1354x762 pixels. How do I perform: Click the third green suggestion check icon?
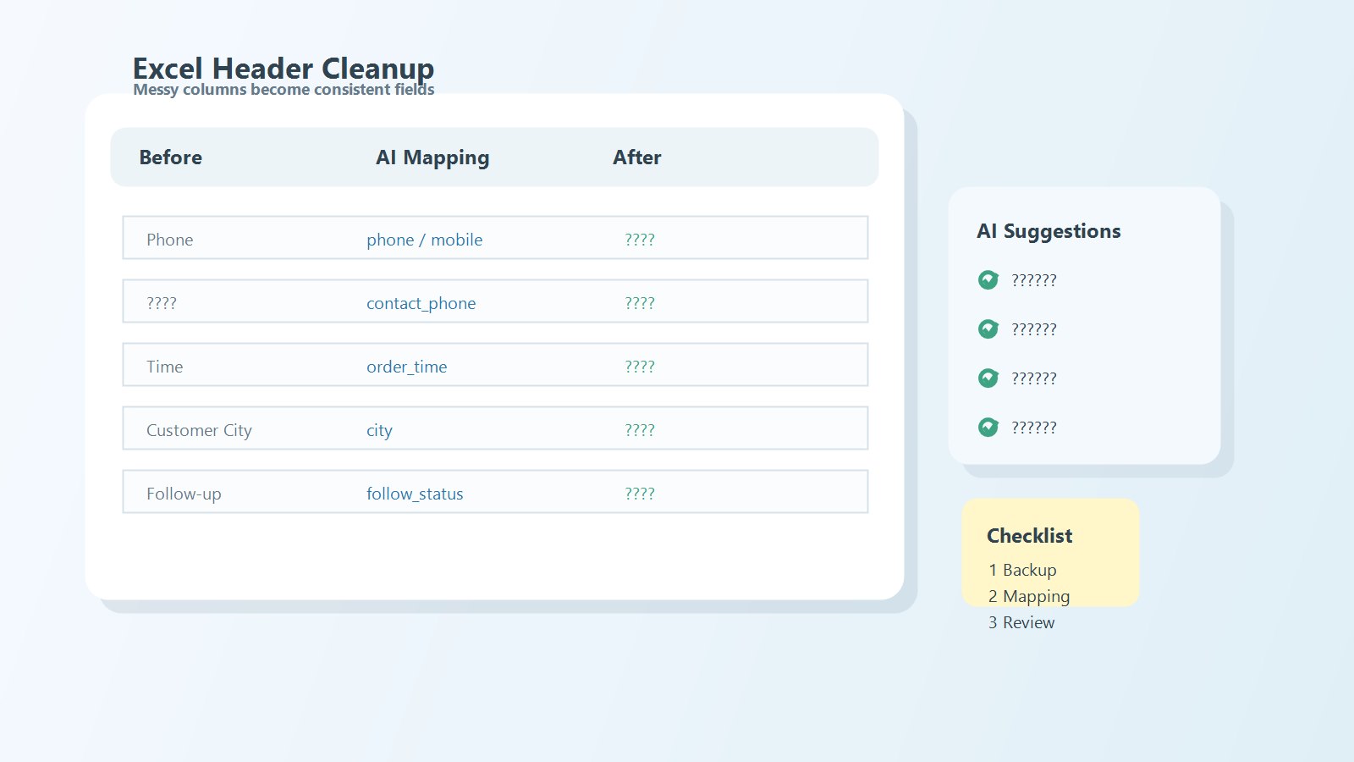pyautogui.click(x=988, y=378)
